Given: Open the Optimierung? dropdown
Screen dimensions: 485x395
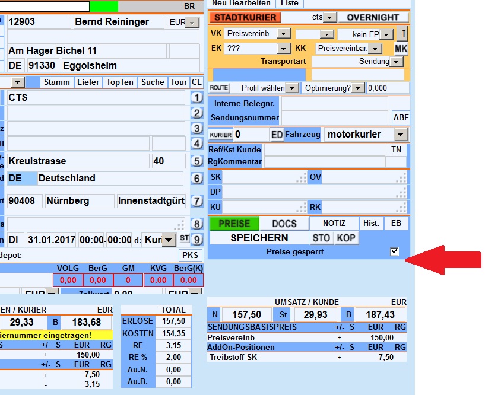Looking at the screenshot, I should 358,88.
